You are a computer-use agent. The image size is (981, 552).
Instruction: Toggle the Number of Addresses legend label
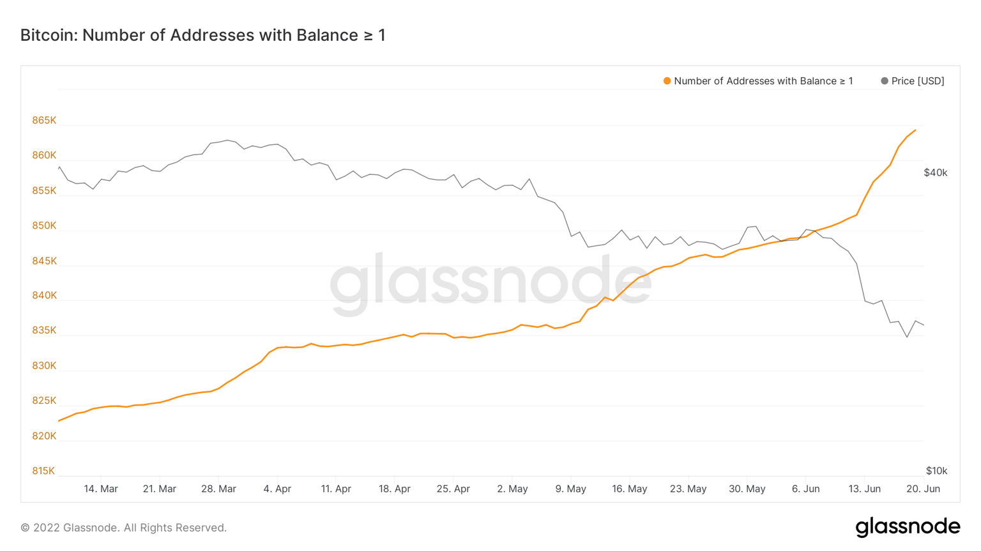click(x=763, y=81)
